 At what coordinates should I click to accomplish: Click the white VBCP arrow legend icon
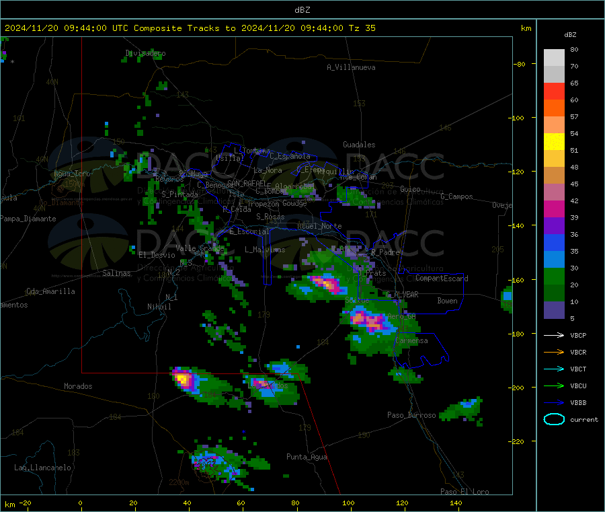[x=554, y=335]
